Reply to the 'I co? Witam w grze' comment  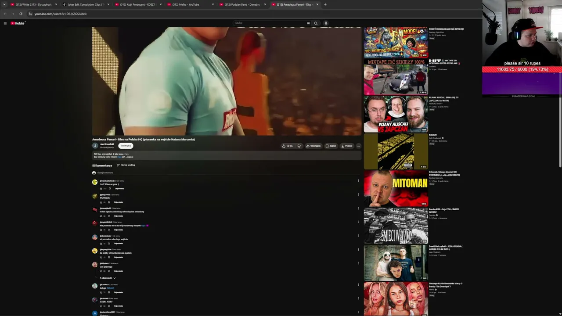119,189
